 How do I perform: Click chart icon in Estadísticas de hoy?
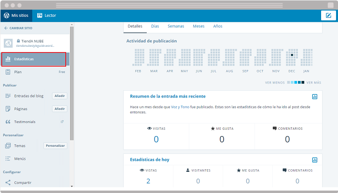coord(314,160)
